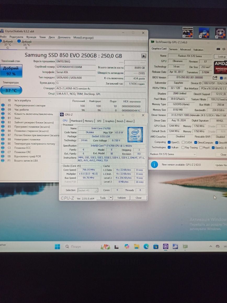Viewport: 227px width, 303px height.
Task: Click the GPU-Z refresh icon
Action: coord(224,49)
